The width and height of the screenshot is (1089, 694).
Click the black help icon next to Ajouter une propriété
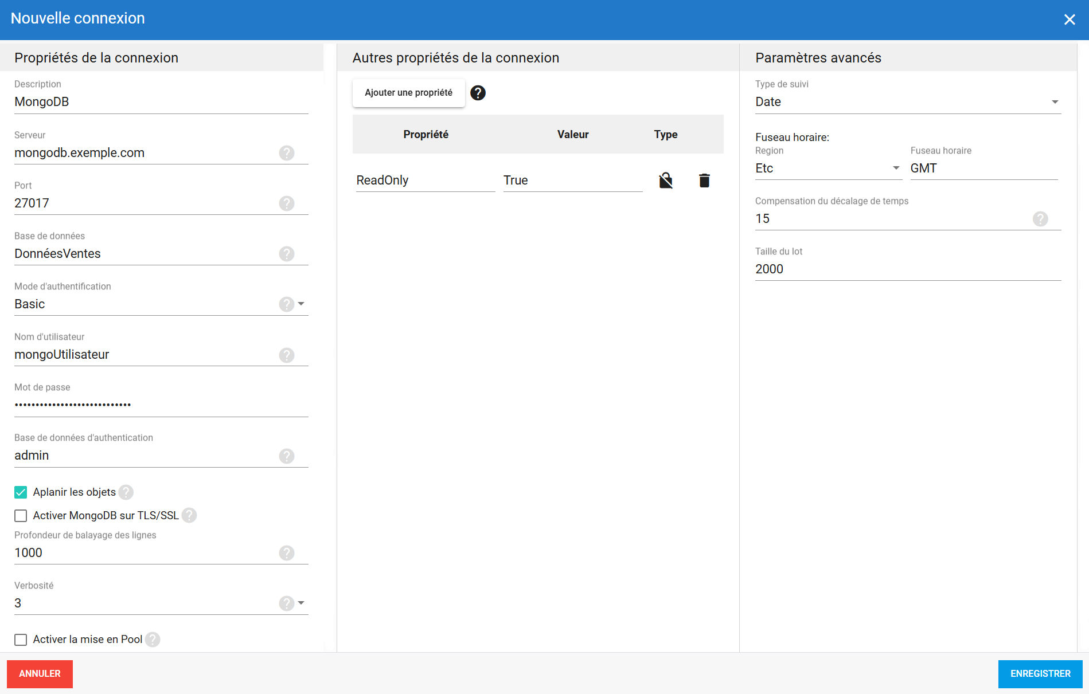click(x=478, y=93)
